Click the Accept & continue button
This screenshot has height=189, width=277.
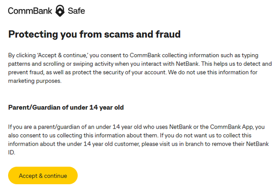(43, 175)
